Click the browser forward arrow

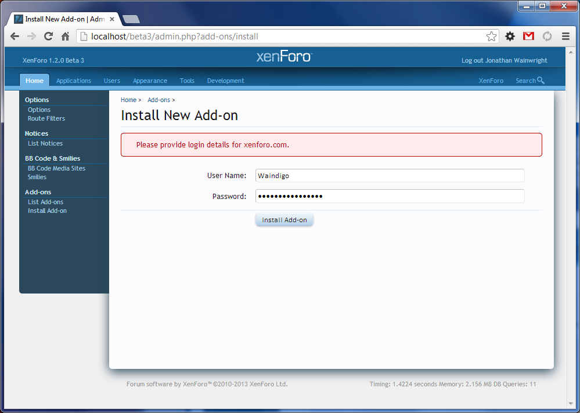[x=31, y=36]
